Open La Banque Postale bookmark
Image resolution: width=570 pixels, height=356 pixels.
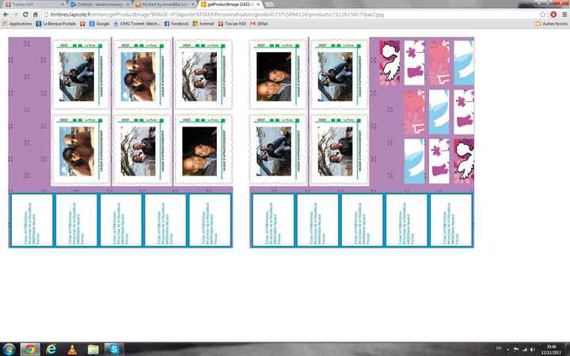pos(56,24)
